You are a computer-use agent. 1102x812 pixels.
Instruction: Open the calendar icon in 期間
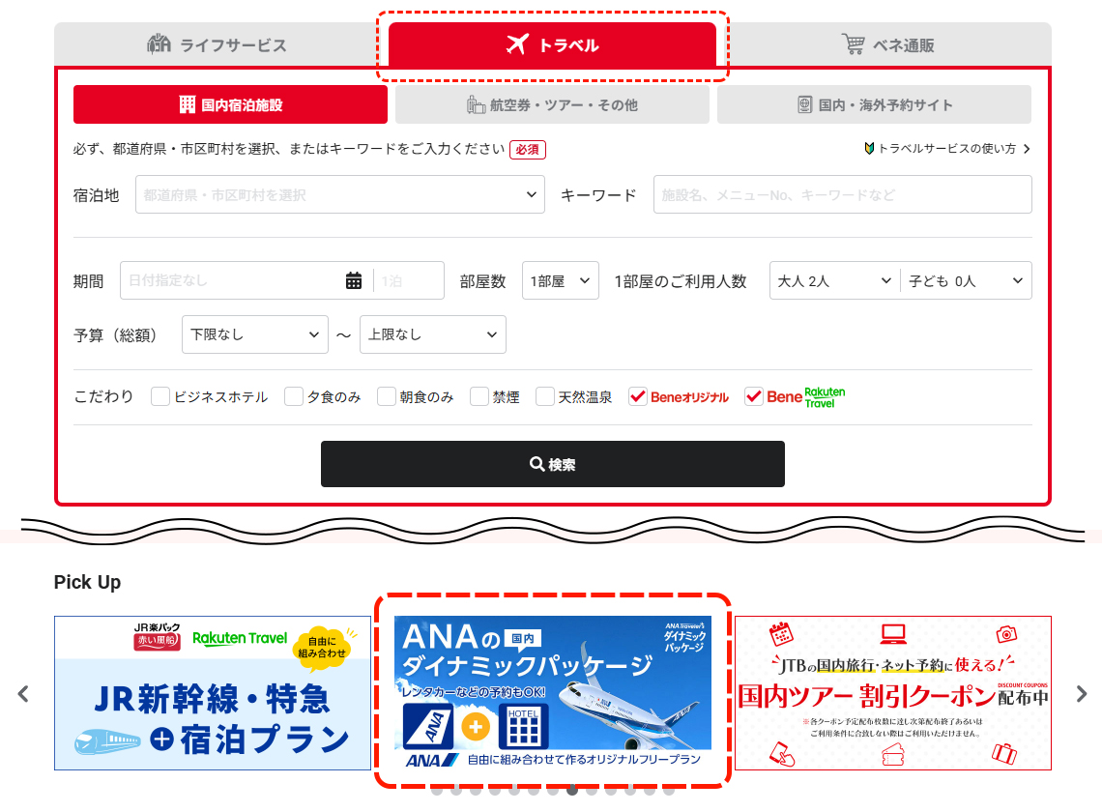click(x=354, y=280)
